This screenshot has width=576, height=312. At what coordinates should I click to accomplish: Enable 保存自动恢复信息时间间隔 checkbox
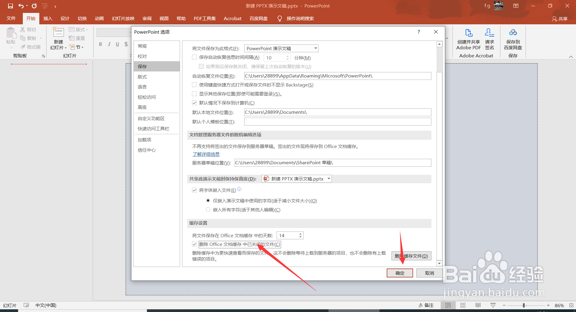[x=194, y=57]
